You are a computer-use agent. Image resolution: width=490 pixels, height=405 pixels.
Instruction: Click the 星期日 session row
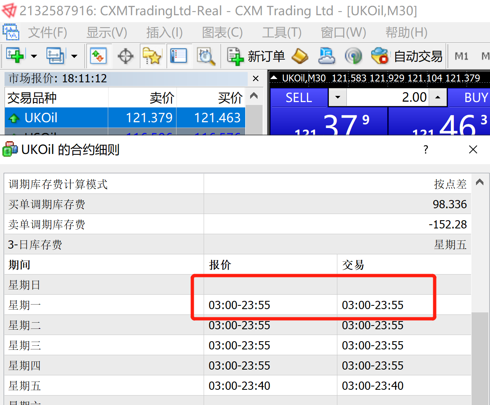pyautogui.click(x=237, y=285)
